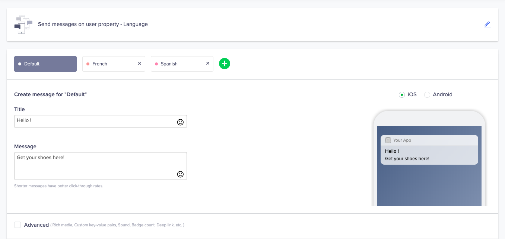Click the notification preview card on phone
Viewport: 505px width, 239px height.
coord(429,150)
